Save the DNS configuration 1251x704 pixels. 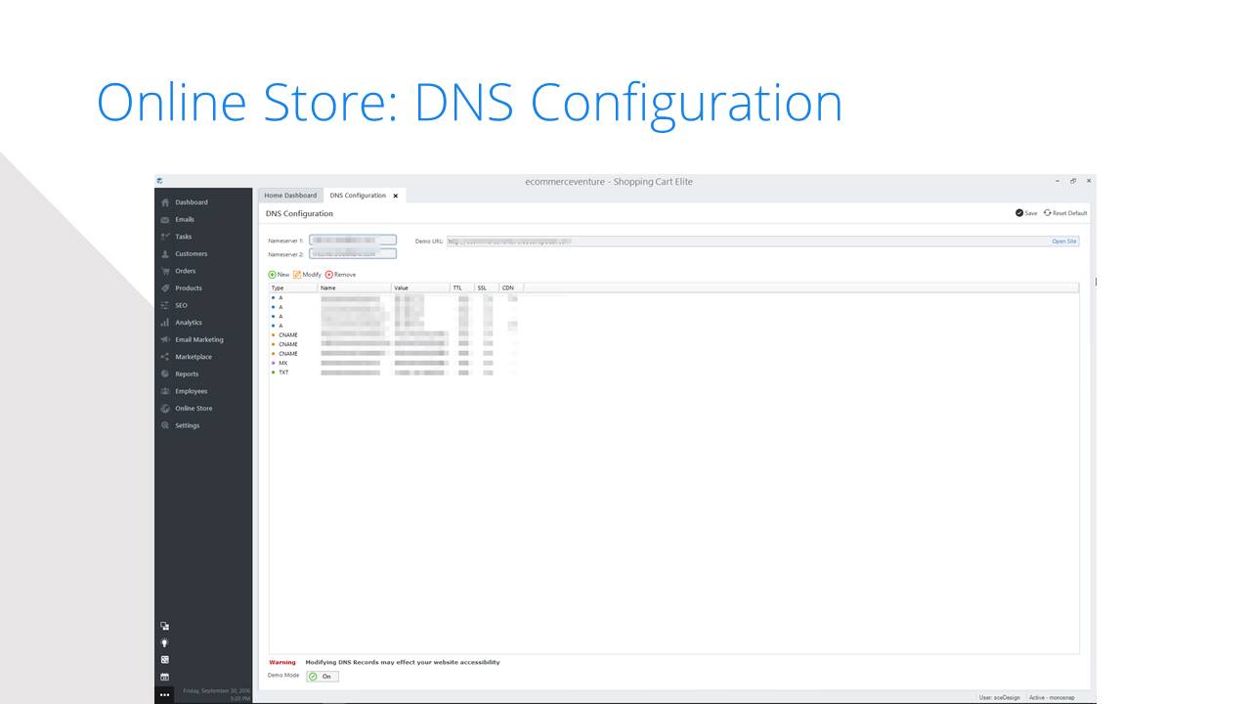tap(1026, 213)
